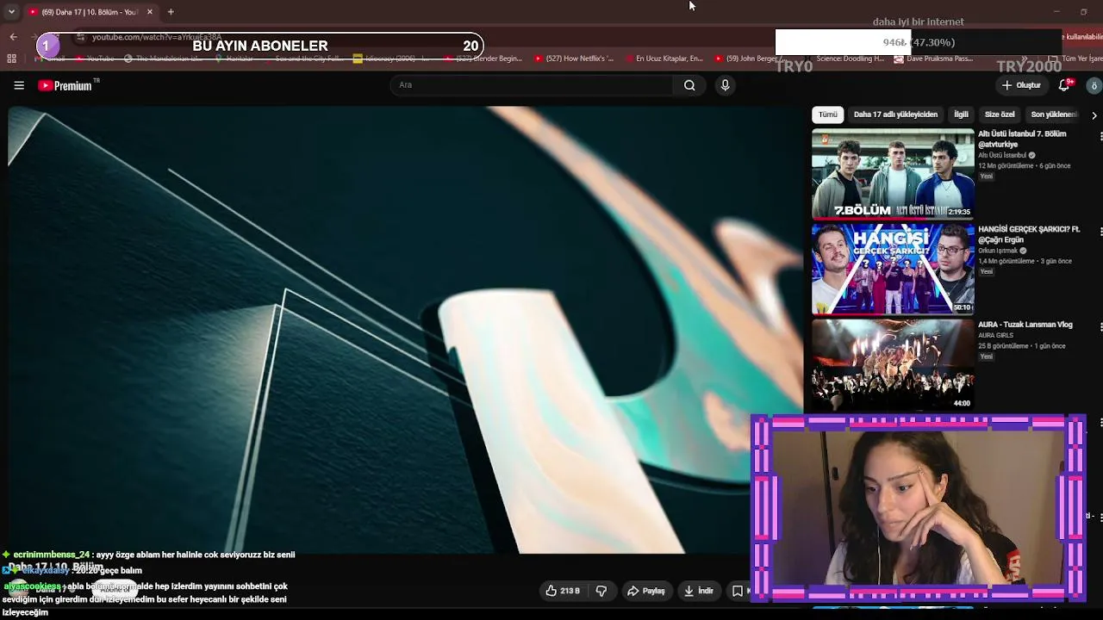Open the HANGİSİ GERÇEK ŞARKICI video thumbnail
Screen dimensions: 1103x620
coord(893,269)
